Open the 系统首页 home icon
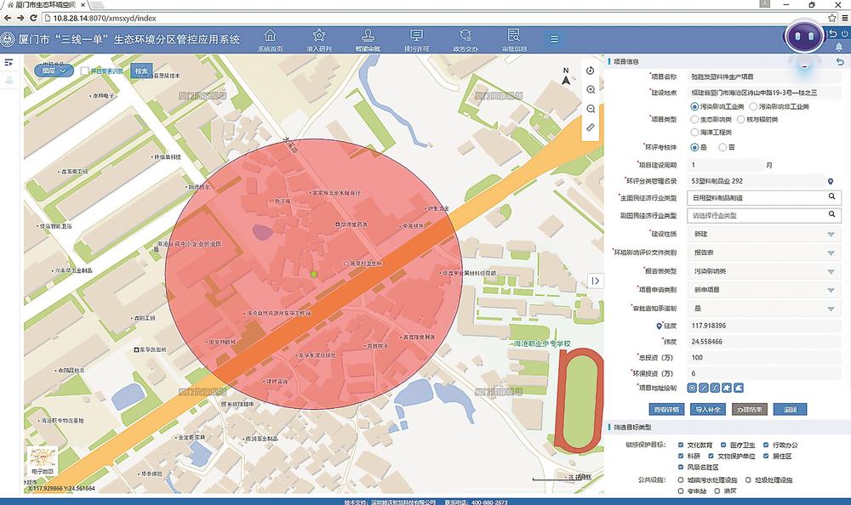Image resolution: width=851 pixels, height=505 pixels. coord(270,36)
